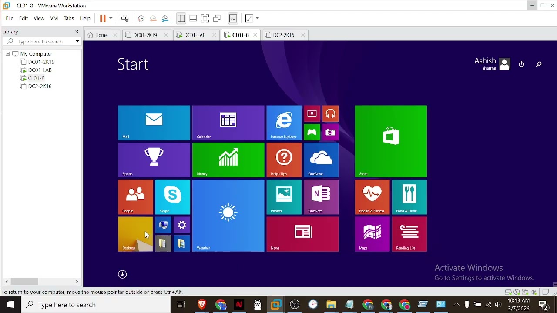Pause the virtual machine with the pause icon
Screen dimensions: 557x313
coord(103,19)
